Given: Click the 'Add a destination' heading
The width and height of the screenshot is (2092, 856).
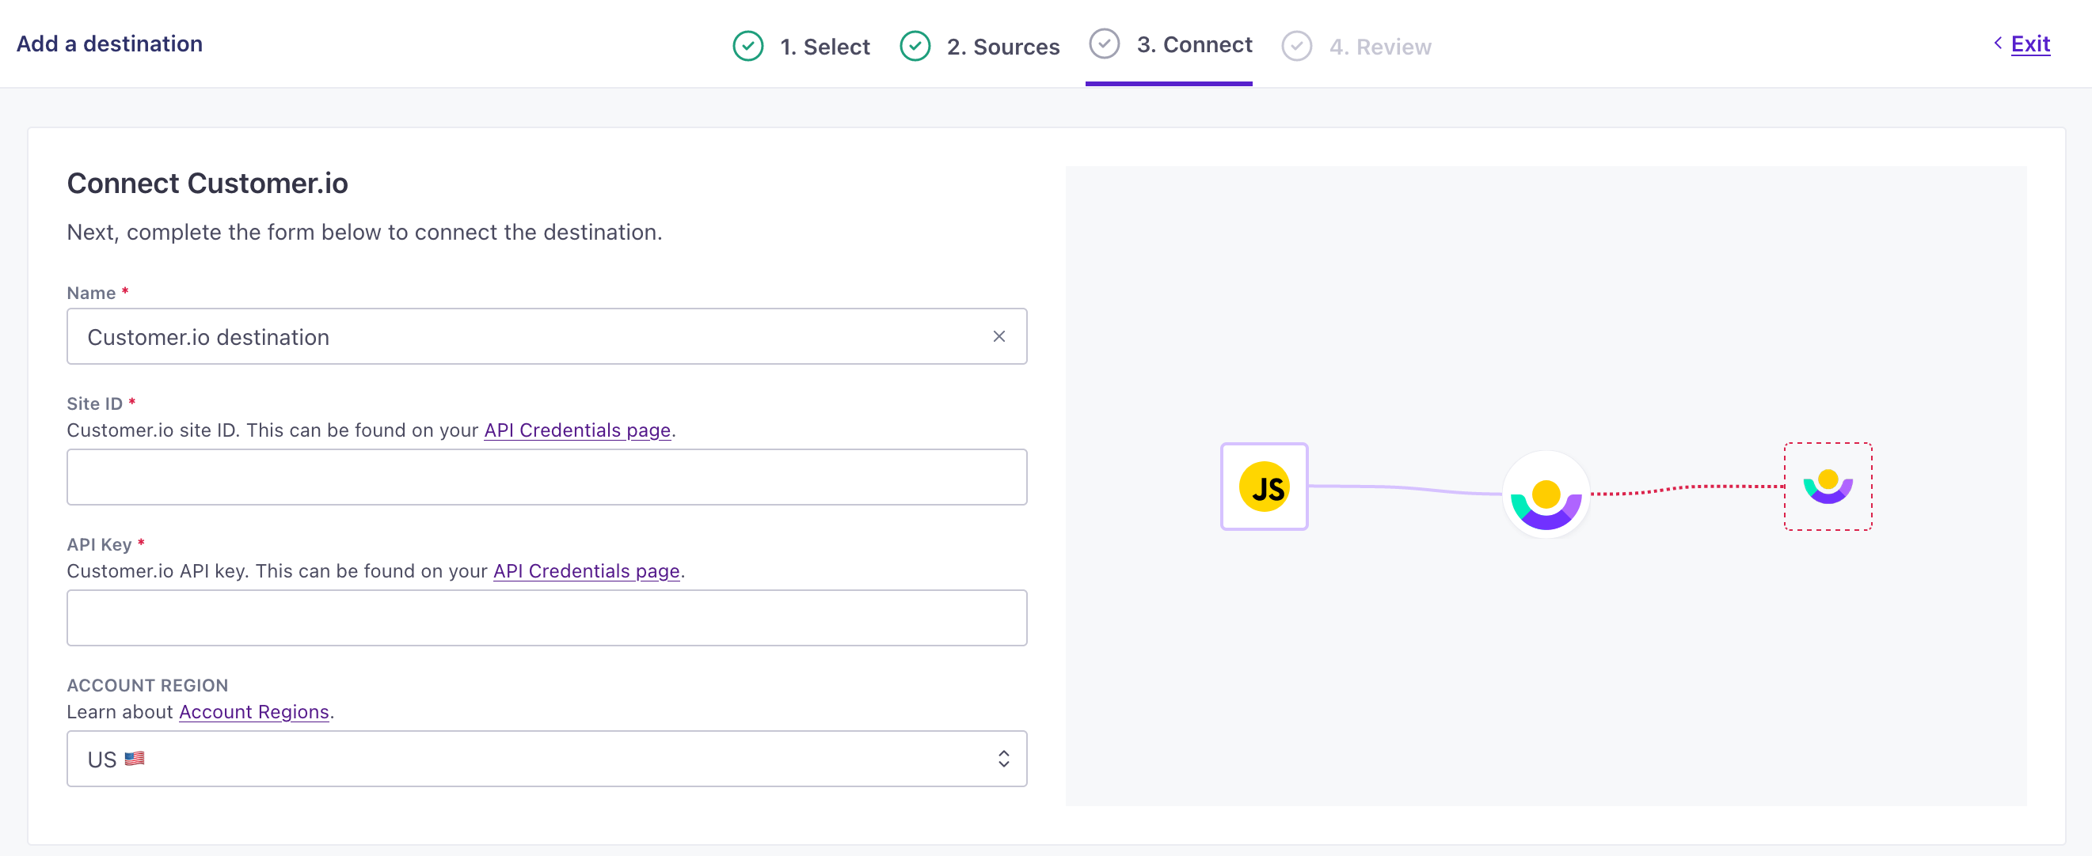Looking at the screenshot, I should (x=109, y=44).
